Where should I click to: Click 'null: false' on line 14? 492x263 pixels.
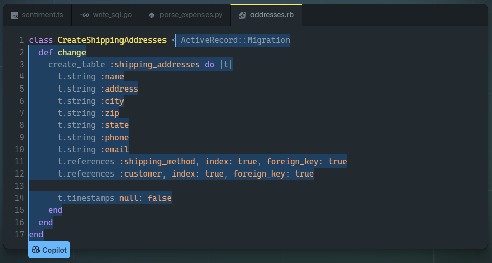(145, 198)
